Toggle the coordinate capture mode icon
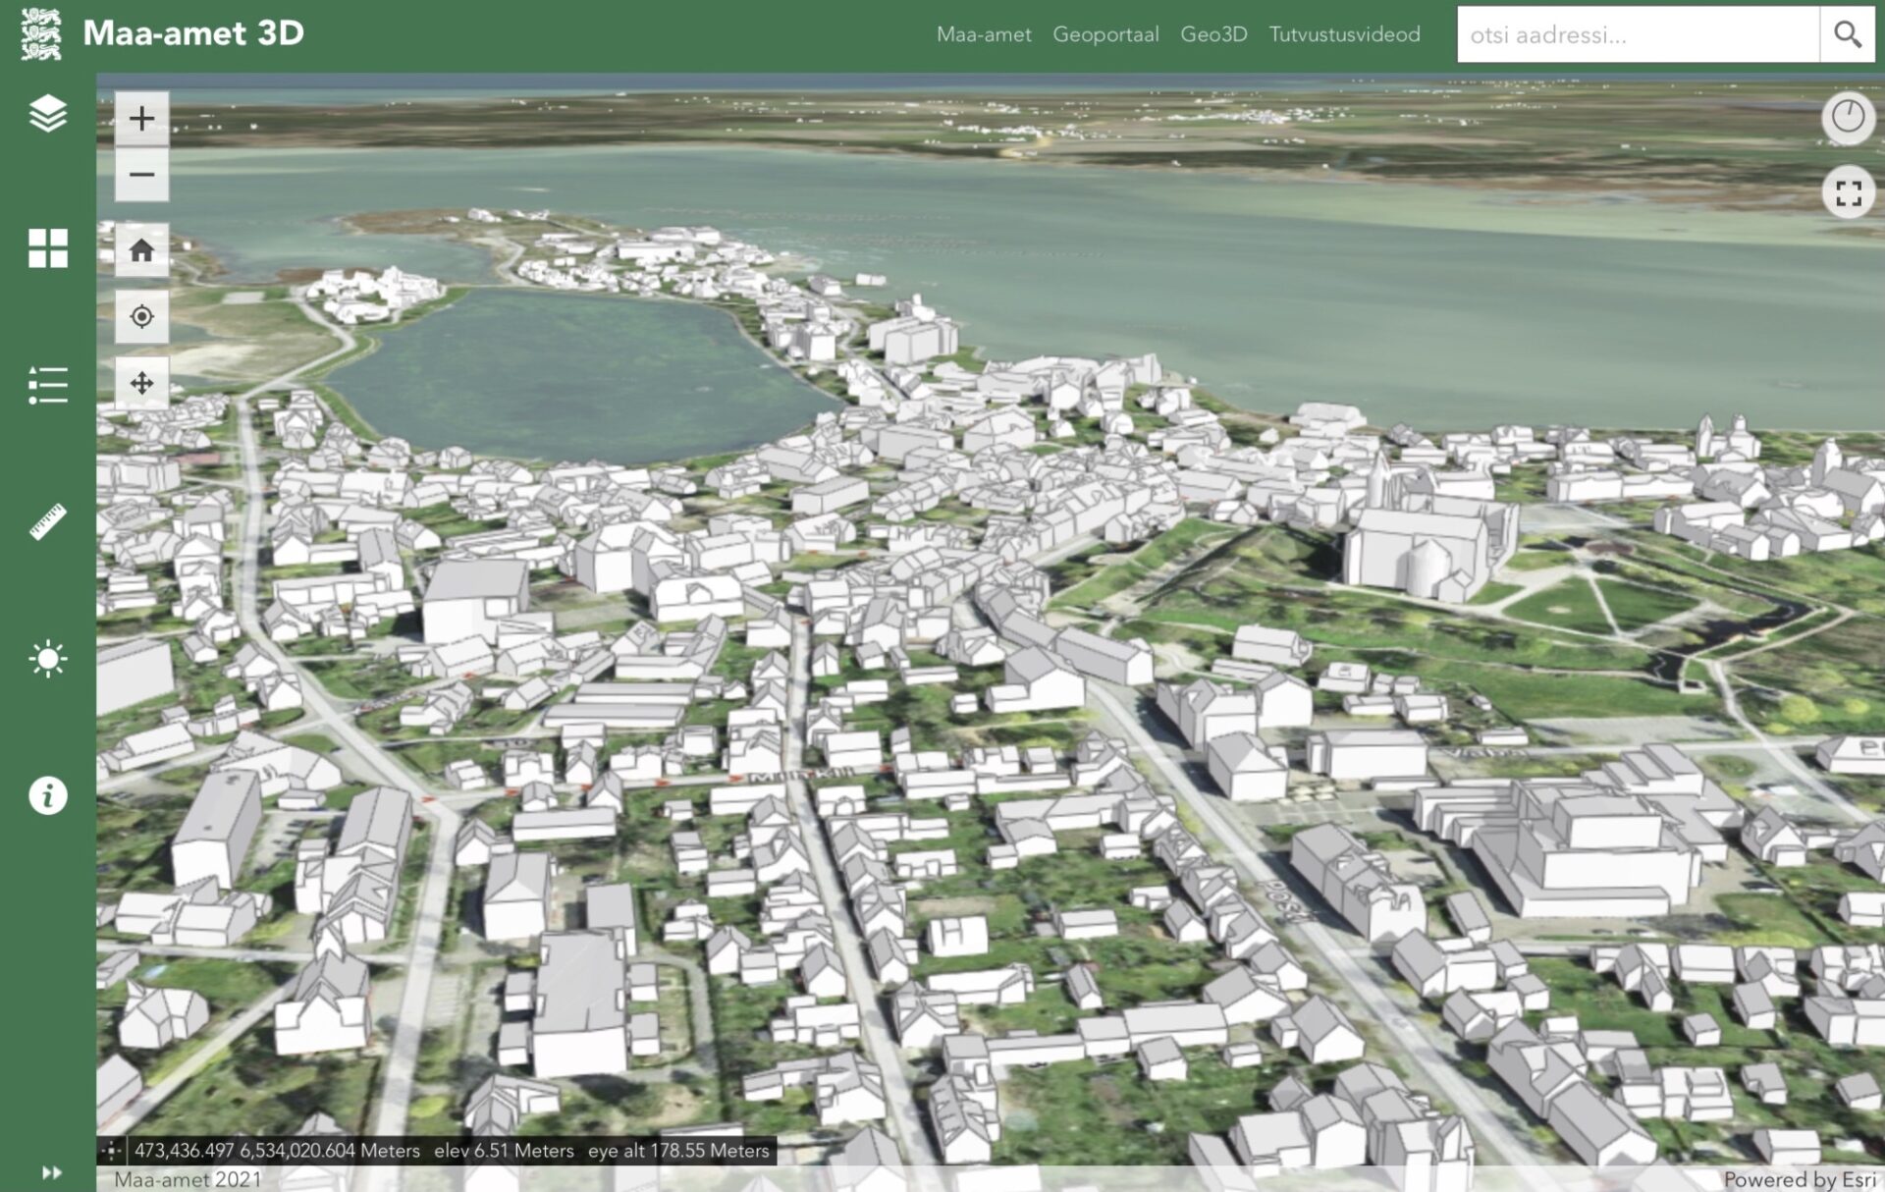This screenshot has width=1885, height=1192. point(111,1151)
